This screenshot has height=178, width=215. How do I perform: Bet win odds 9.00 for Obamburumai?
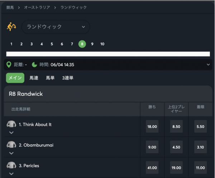[152, 147]
